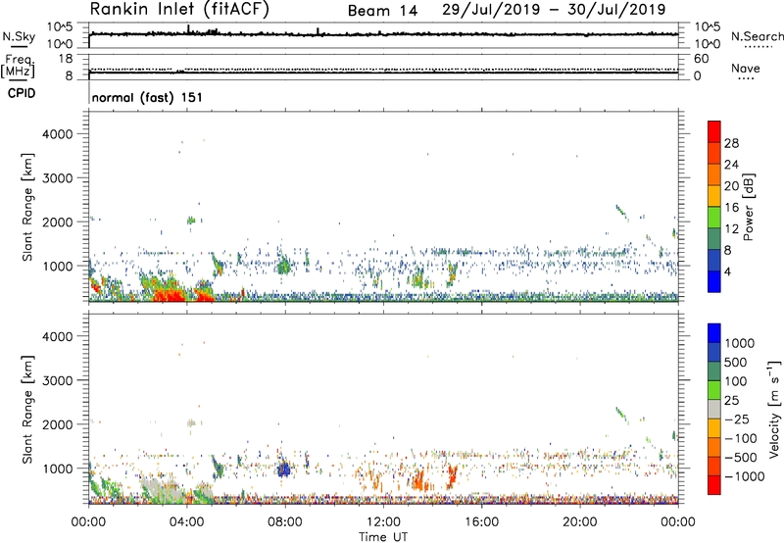Click the 'Velocity [m s-1]' colorbar label
The height and width of the screenshot is (543, 784).
pyautogui.click(x=774, y=409)
